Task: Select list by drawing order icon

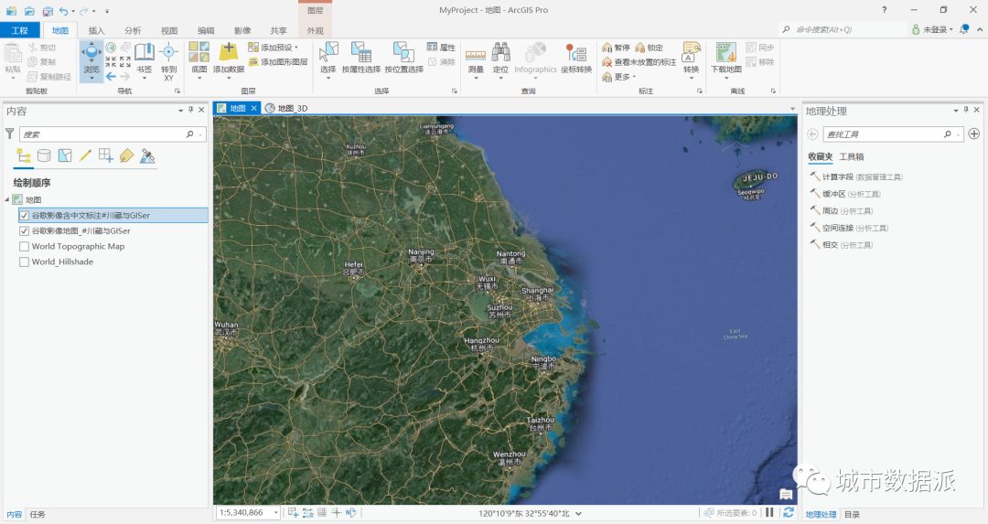Action: 24,155
